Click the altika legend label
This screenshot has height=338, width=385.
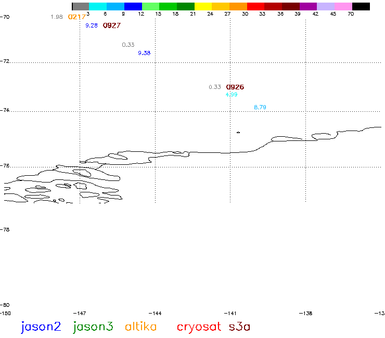[140, 327]
